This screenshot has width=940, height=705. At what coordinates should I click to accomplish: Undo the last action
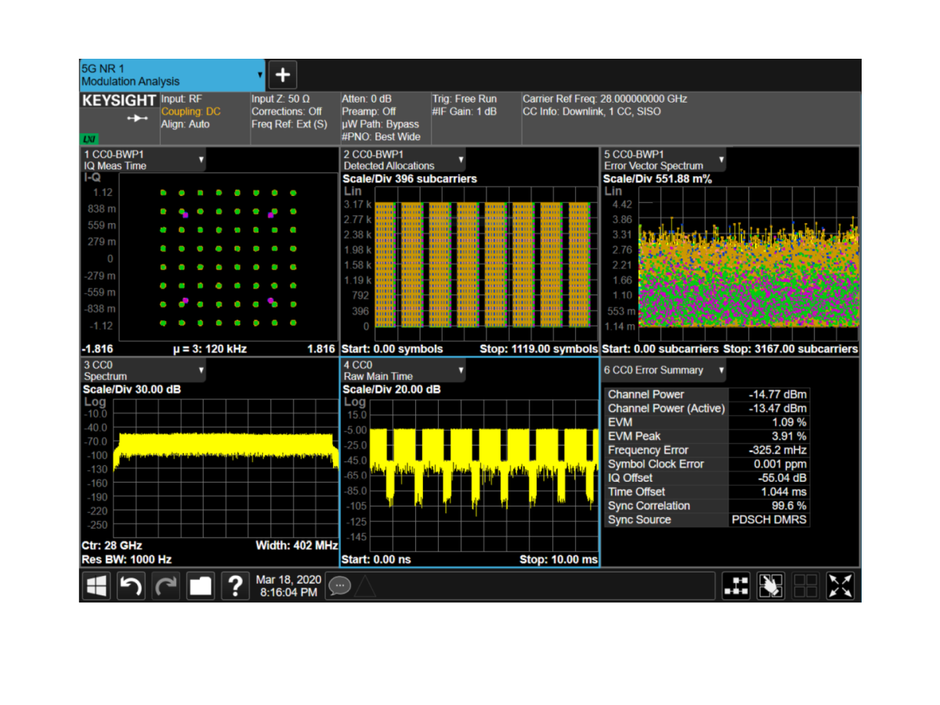pyautogui.click(x=131, y=586)
